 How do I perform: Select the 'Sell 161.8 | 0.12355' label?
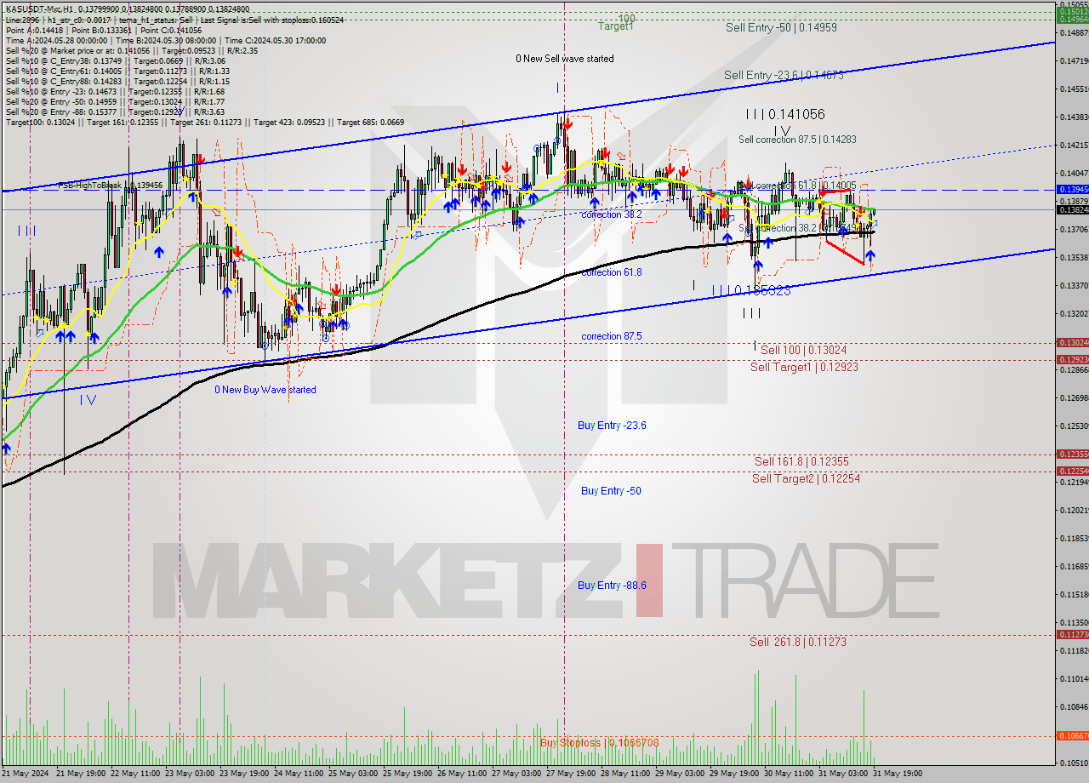[801, 461]
